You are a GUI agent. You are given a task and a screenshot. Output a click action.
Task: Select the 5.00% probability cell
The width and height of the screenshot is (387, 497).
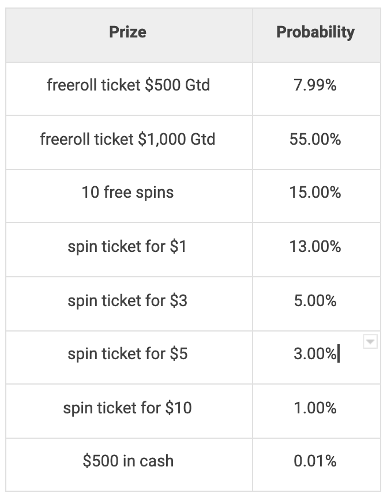pos(315,300)
